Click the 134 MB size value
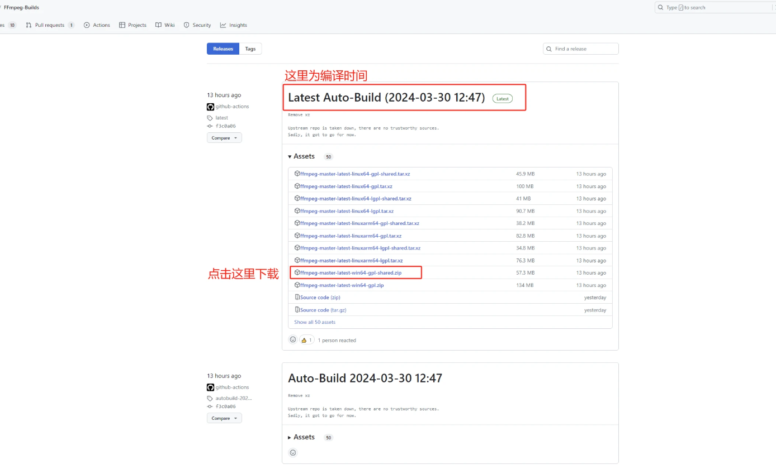 (524, 285)
